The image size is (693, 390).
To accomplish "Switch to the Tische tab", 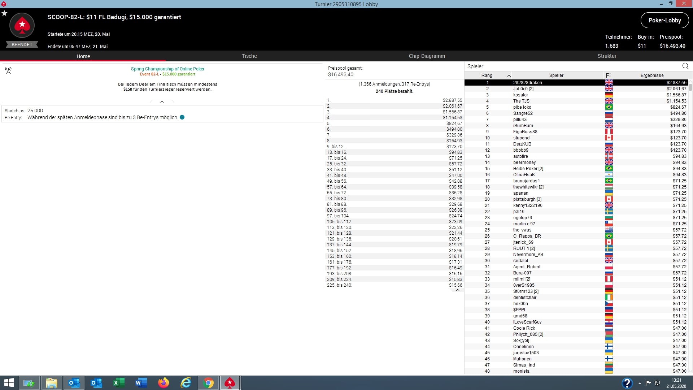I will click(249, 56).
